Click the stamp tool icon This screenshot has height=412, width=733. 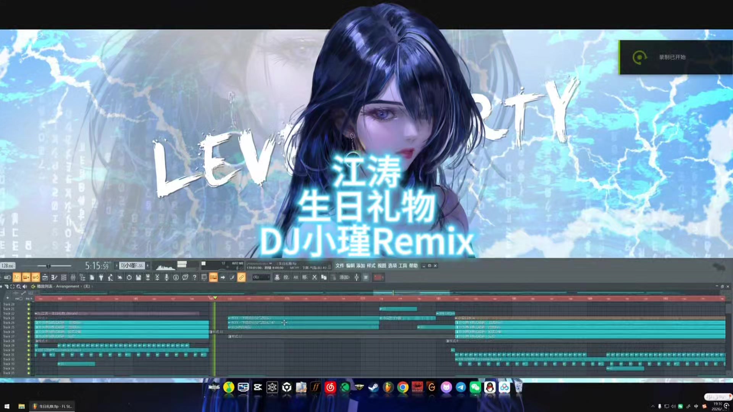pos(277,277)
